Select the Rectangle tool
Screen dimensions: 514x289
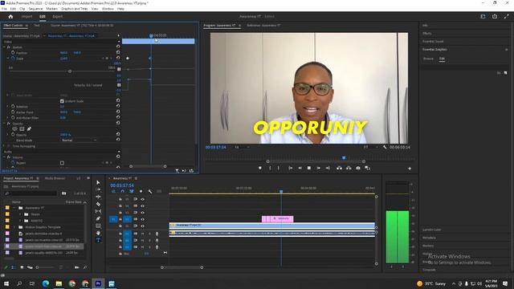click(98, 226)
